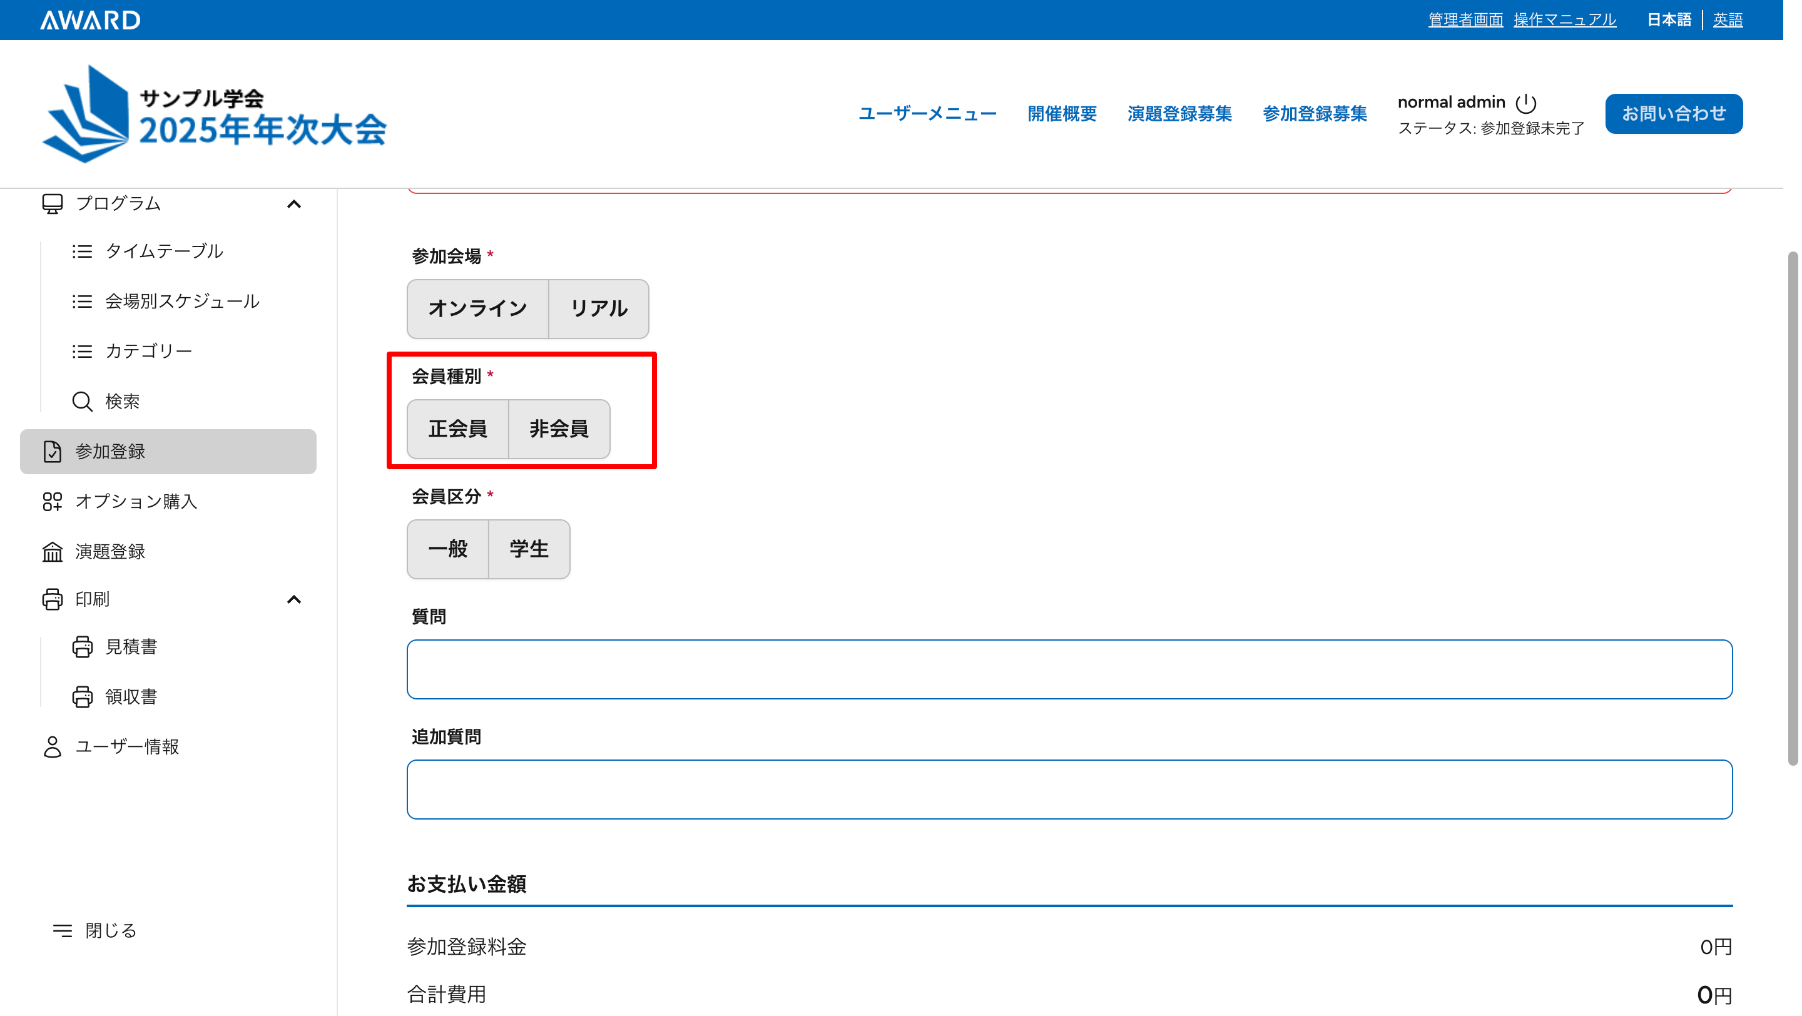Click the プログラム monitor icon
The height and width of the screenshot is (1016, 1802).
click(x=53, y=203)
